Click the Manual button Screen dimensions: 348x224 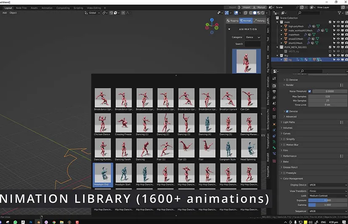click(259, 7)
